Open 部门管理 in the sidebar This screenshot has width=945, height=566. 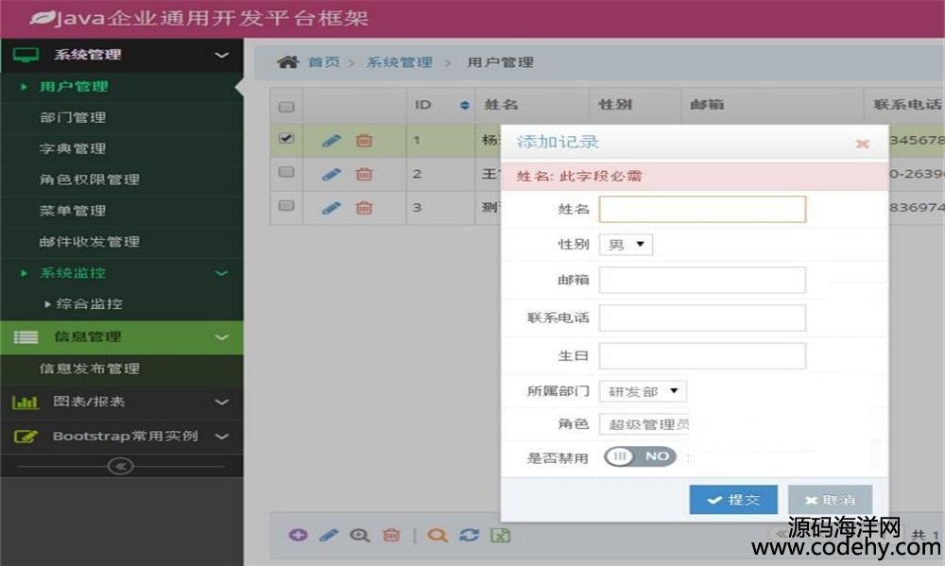coord(73,117)
